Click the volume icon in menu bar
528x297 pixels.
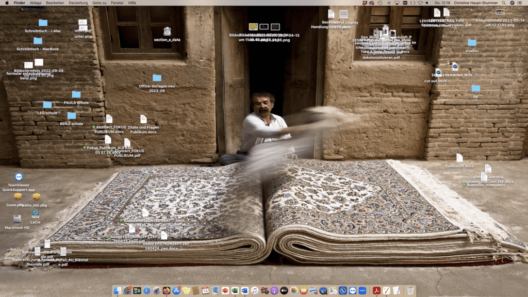coord(426,3)
